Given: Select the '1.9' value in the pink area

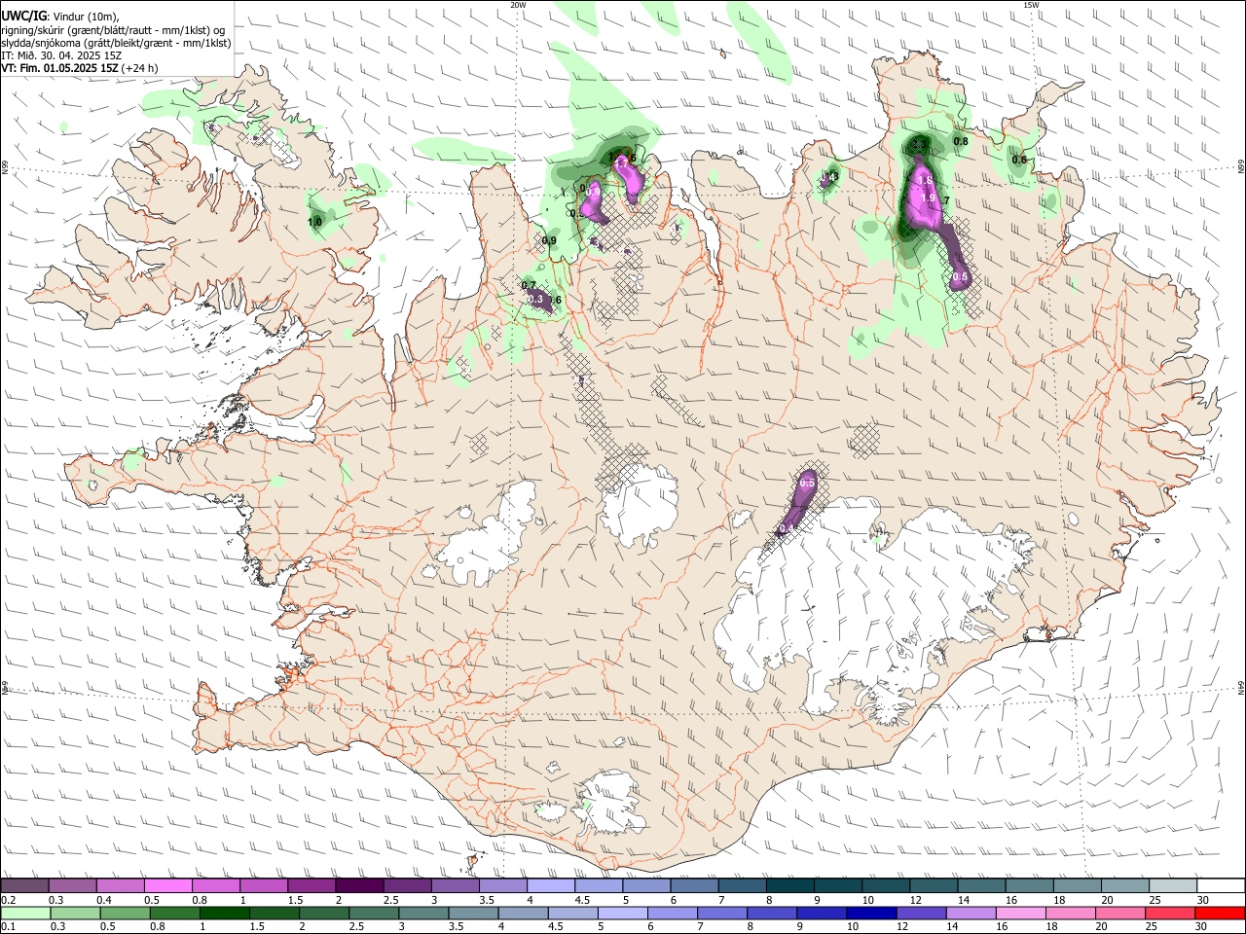Looking at the screenshot, I should [928, 198].
